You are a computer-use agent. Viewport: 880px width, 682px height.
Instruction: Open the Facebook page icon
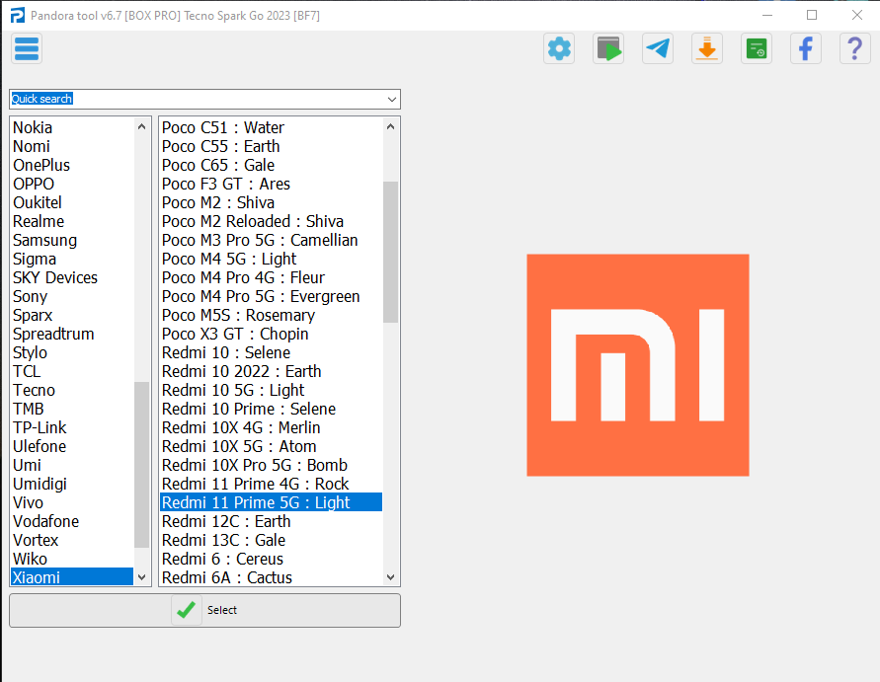(806, 48)
